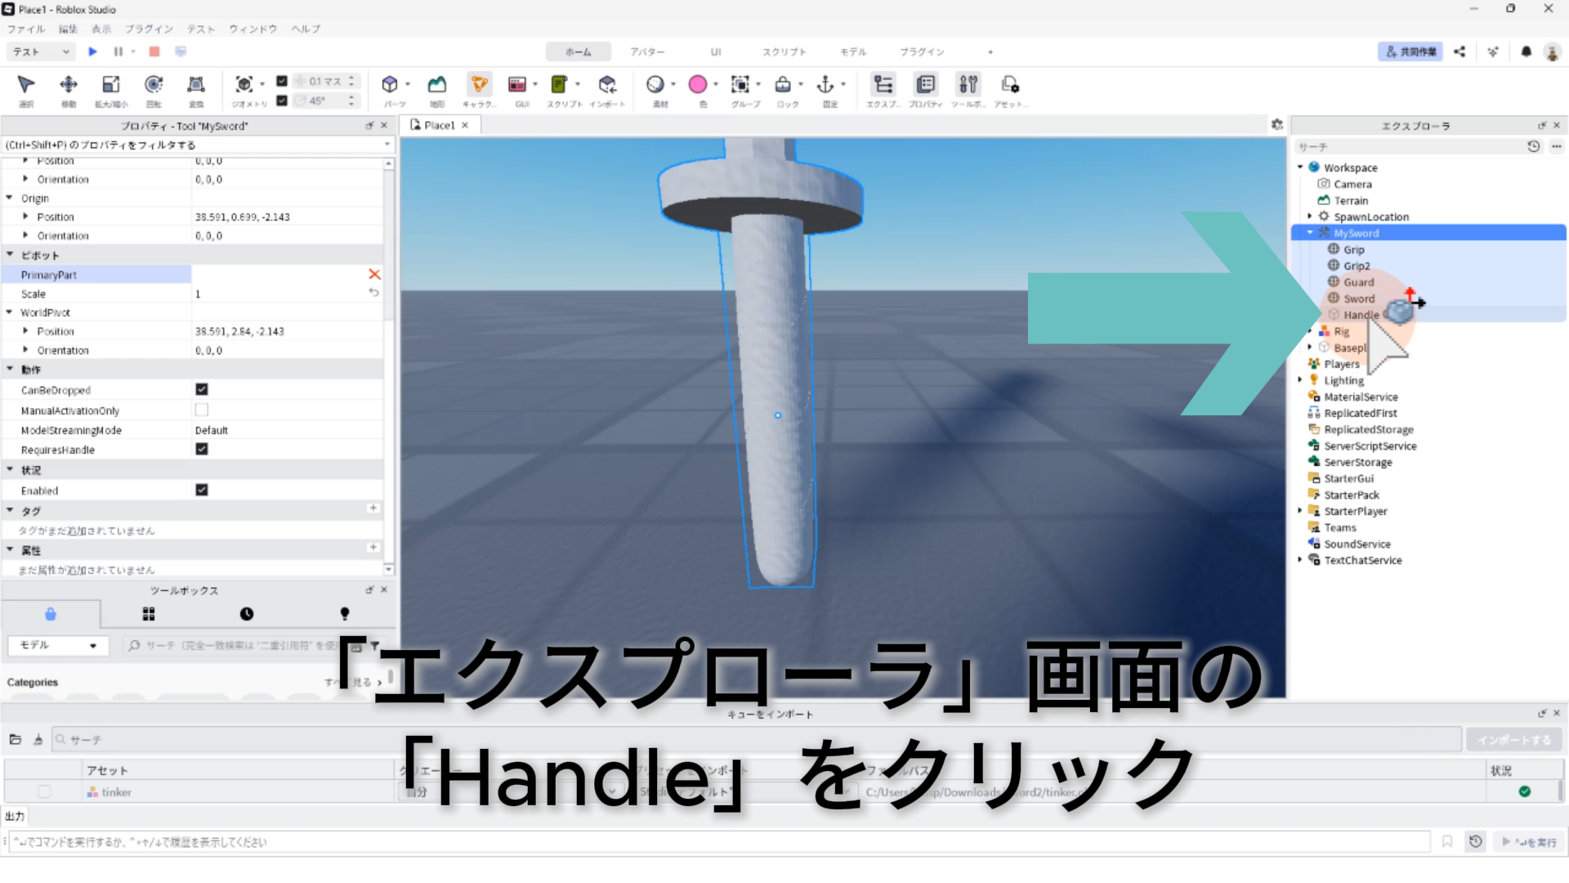This screenshot has width=1569, height=883.
Task: Click the 共同作業 collaborate button
Action: tap(1410, 52)
